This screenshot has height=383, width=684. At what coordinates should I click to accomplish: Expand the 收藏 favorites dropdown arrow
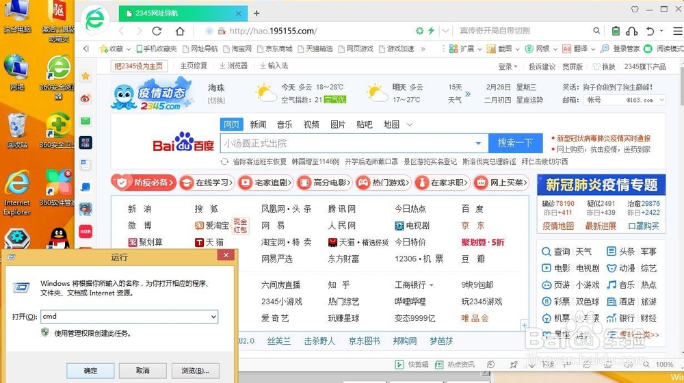[129, 49]
